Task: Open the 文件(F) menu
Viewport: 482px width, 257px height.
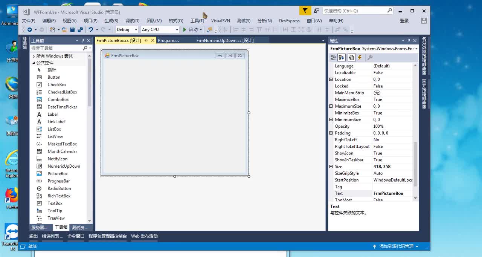Action: 29,21
